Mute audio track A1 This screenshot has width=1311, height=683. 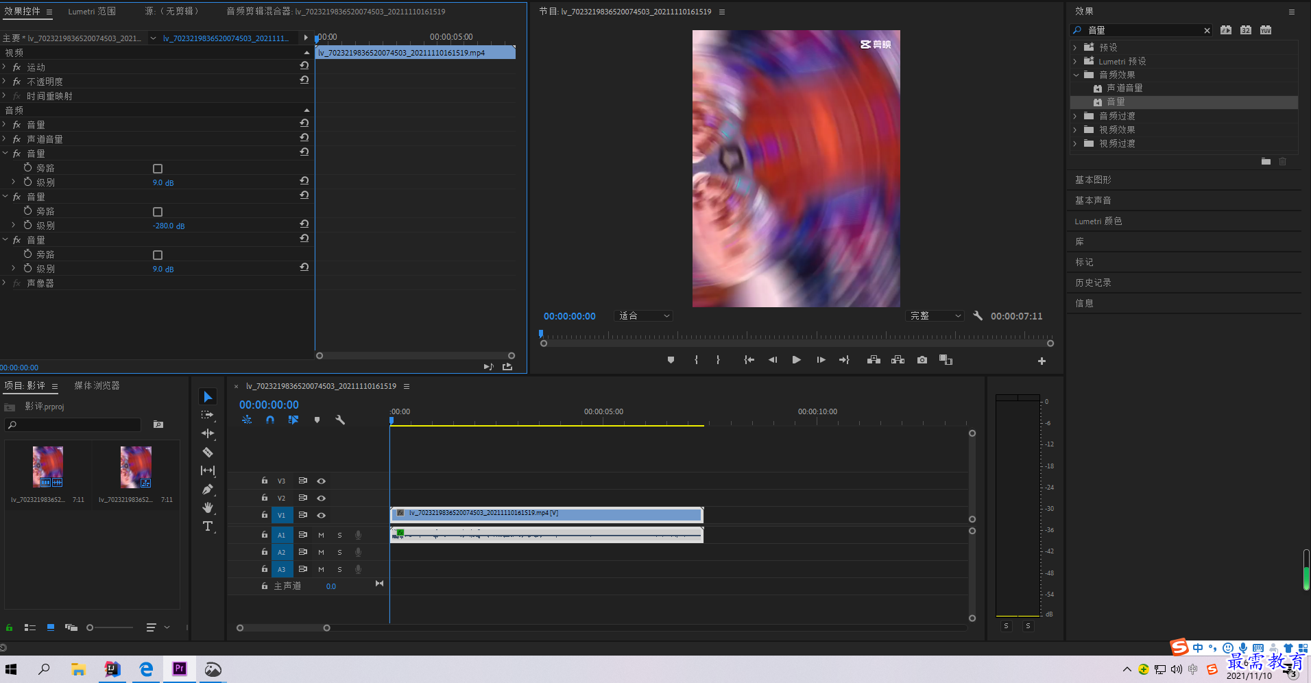[321, 535]
